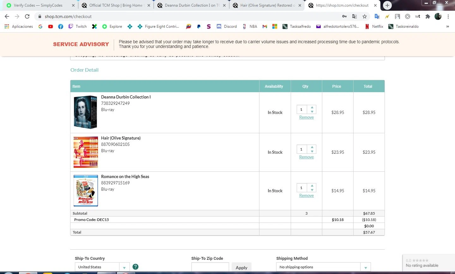
Task: Open YouTube bookmark icon
Action: tap(51, 27)
